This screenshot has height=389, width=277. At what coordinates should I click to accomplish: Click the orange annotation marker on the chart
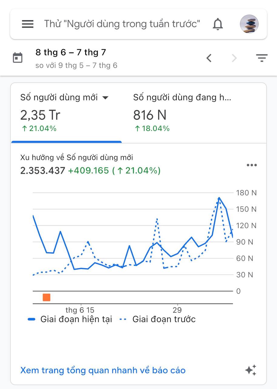tap(46, 298)
